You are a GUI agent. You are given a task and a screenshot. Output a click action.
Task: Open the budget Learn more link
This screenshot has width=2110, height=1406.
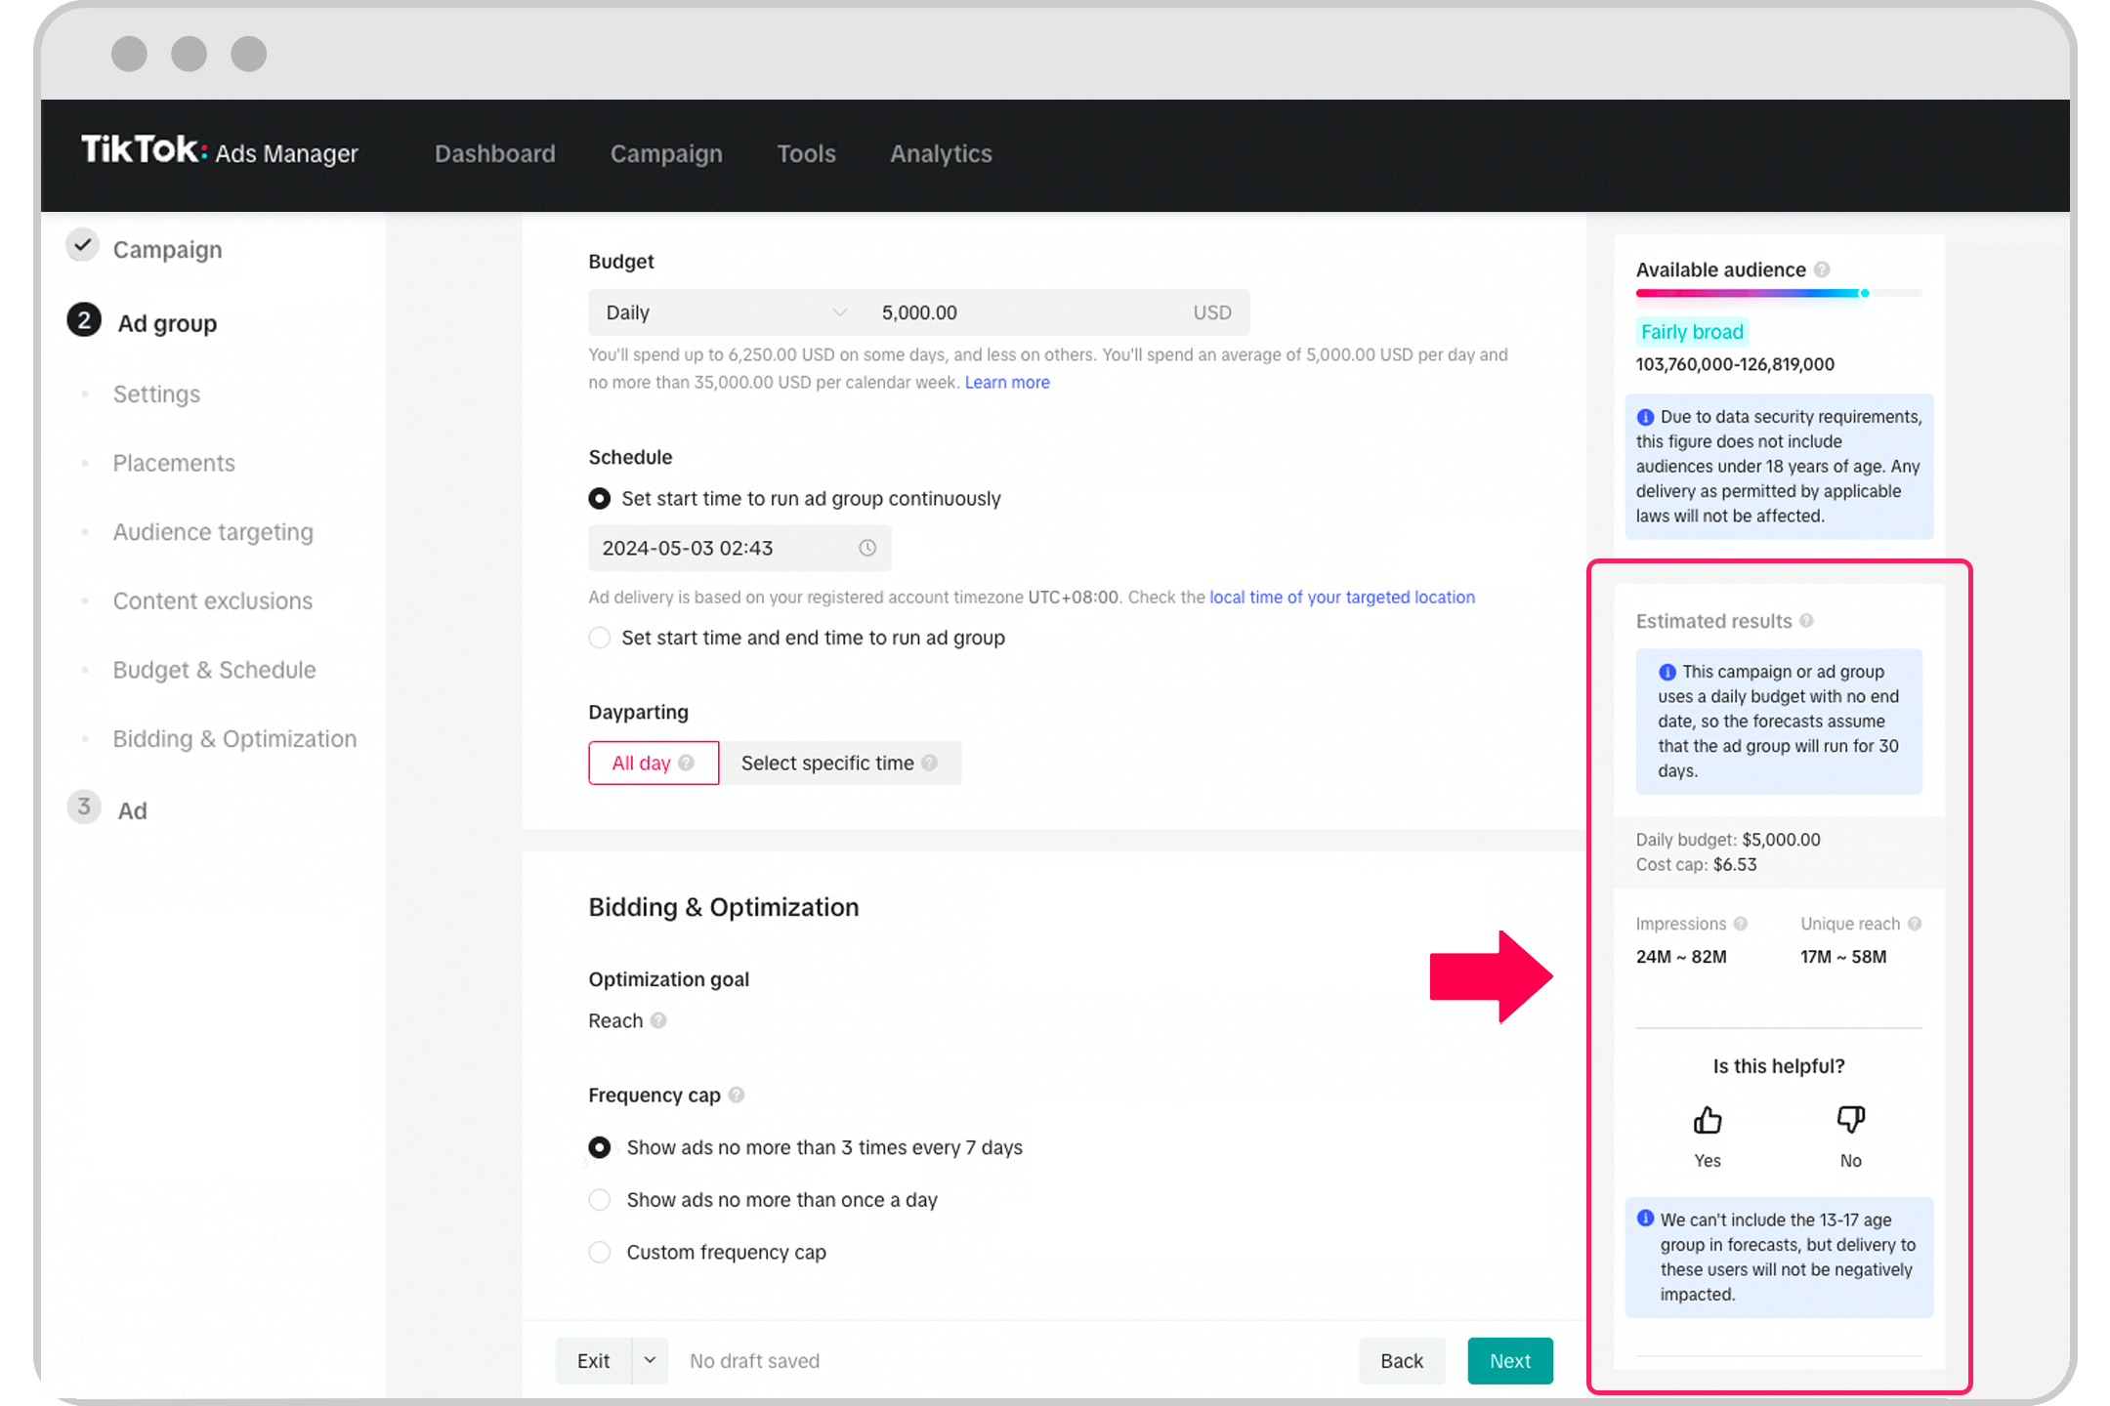coord(1007,383)
